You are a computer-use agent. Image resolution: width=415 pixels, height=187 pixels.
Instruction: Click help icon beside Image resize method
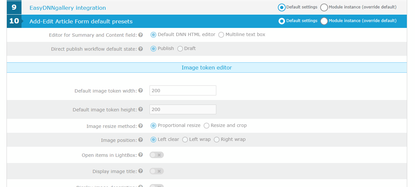tap(140, 126)
